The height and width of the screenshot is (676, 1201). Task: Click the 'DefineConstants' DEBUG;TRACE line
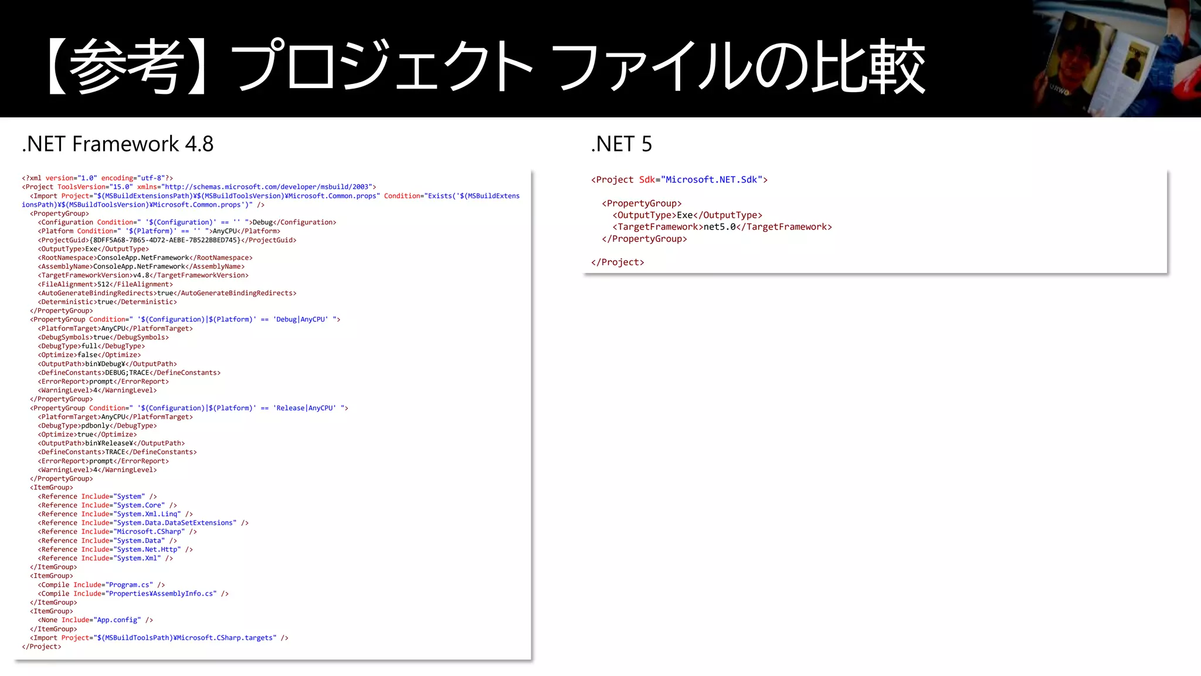(130, 373)
